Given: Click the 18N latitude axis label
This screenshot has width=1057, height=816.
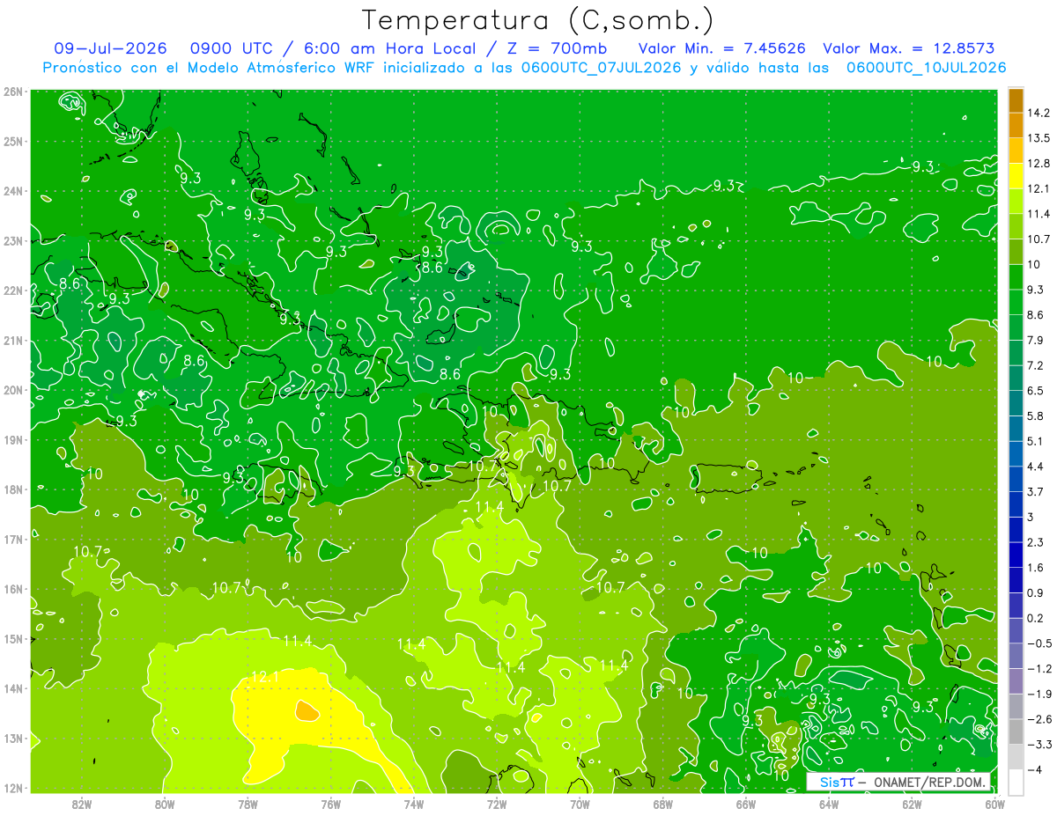Looking at the screenshot, I should click(x=12, y=489).
